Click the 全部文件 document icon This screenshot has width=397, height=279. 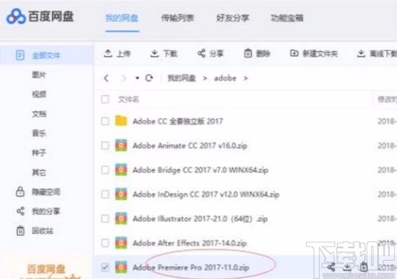[x=20, y=55]
